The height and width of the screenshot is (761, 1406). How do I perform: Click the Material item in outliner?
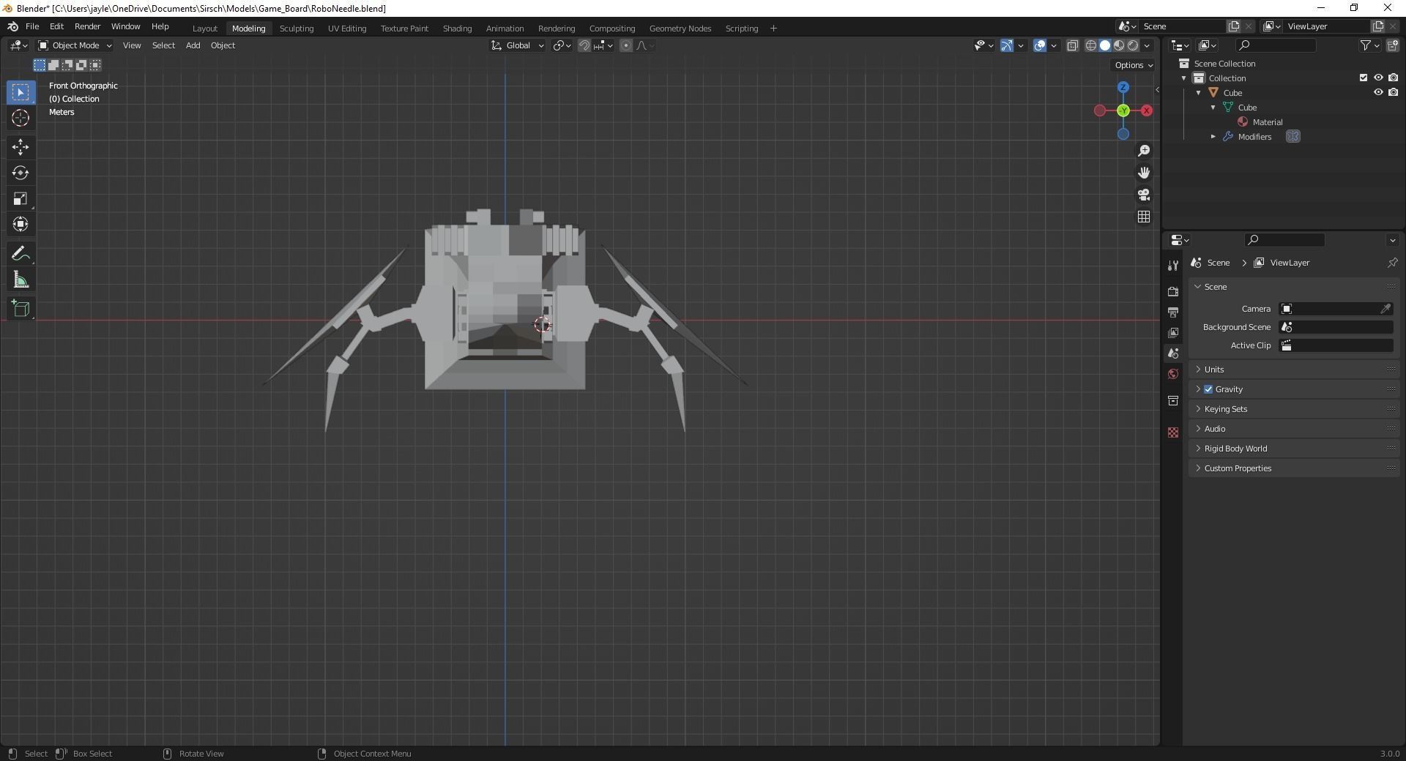(x=1267, y=122)
